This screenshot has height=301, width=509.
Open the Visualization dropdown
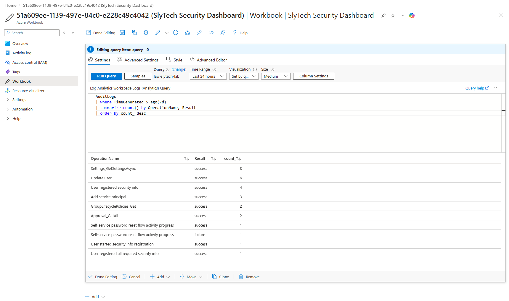(244, 76)
